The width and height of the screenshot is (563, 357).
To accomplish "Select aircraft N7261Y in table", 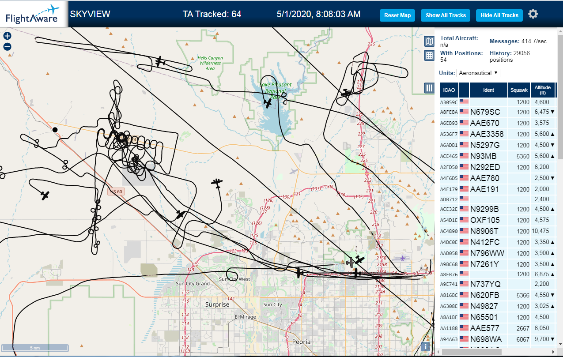I will click(497, 264).
